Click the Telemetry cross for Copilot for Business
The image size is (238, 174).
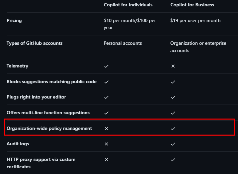click(x=173, y=66)
